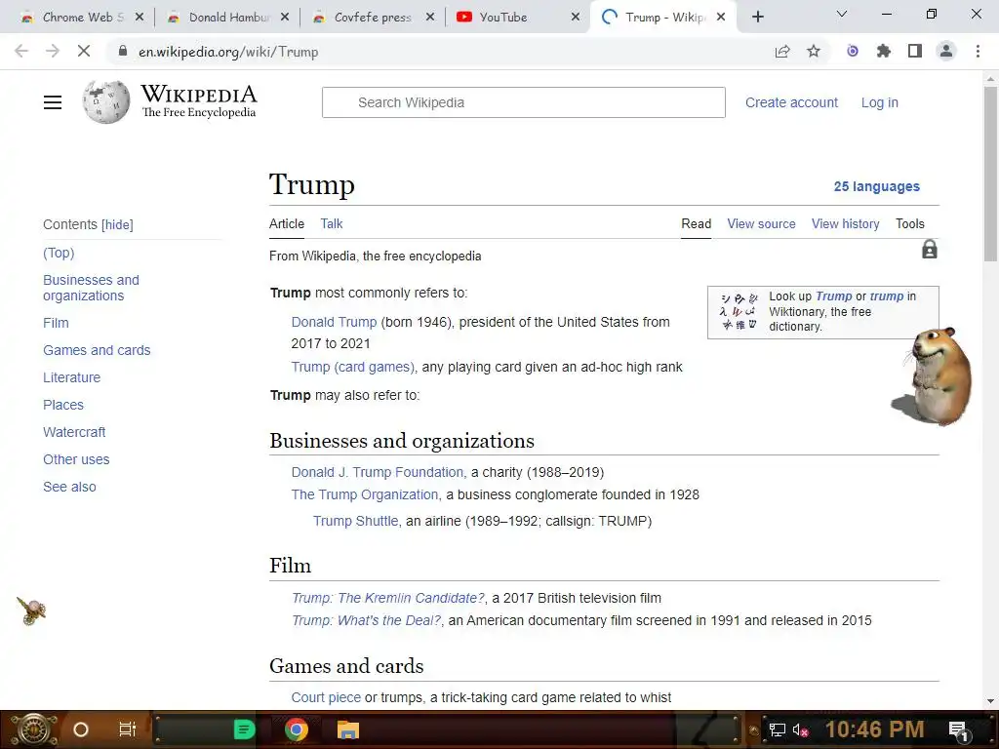999x749 pixels.
Task: Open the steampunk Start button
Action: pyautogui.click(x=32, y=729)
